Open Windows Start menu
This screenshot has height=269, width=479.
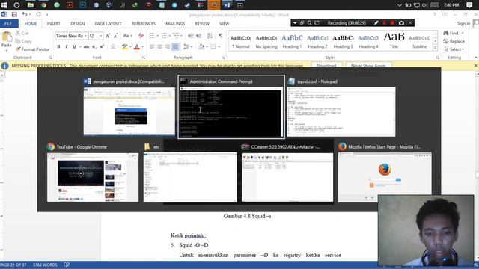[4, 5]
